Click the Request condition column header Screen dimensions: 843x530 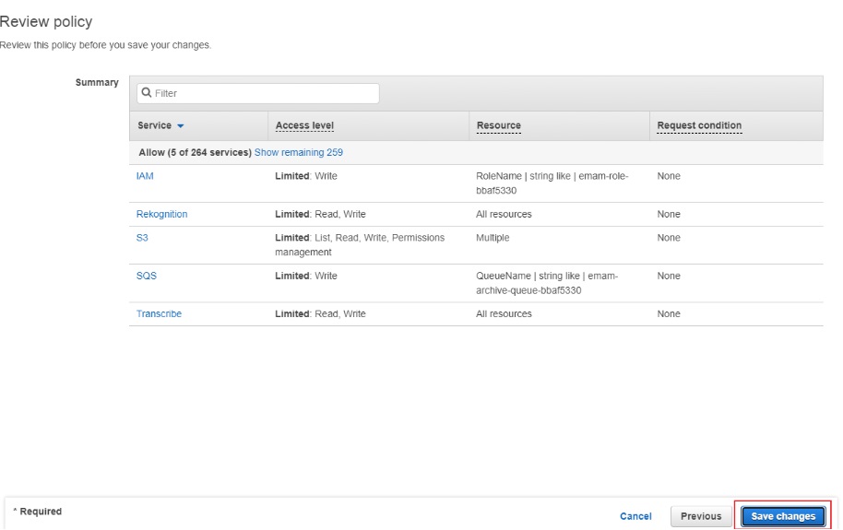[x=699, y=125]
